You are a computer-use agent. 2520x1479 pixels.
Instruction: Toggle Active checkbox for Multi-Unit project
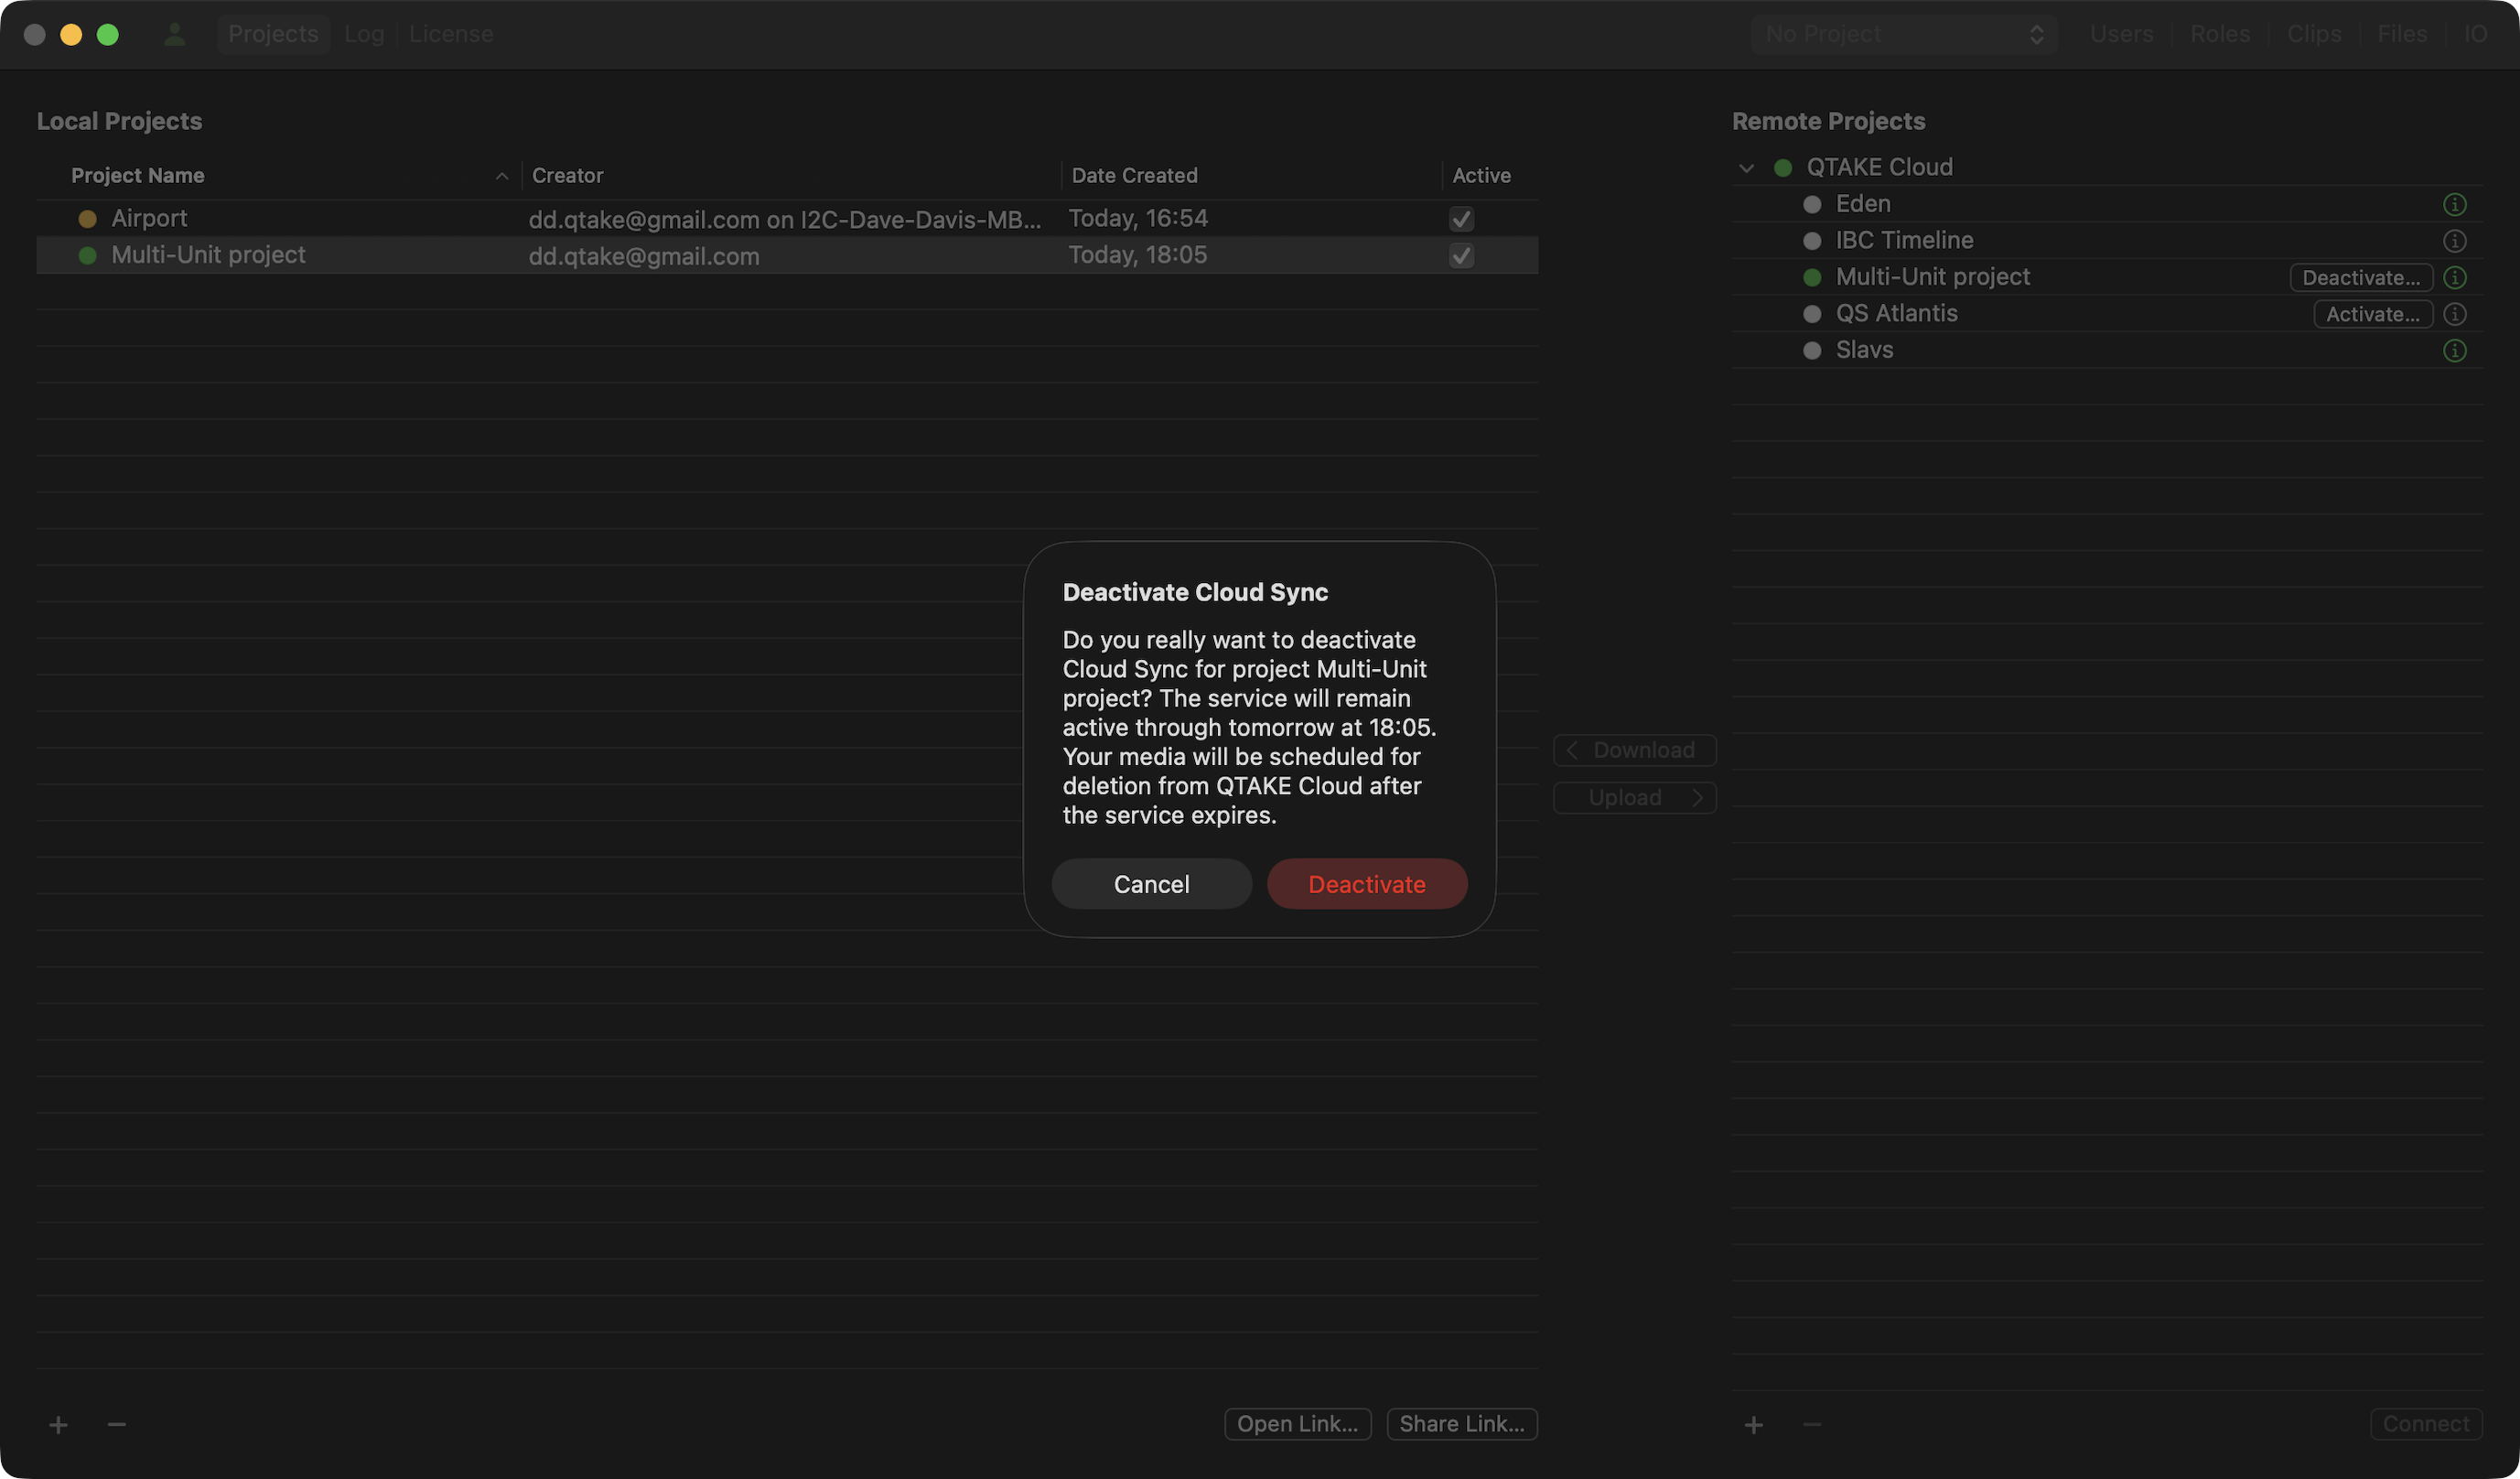pyautogui.click(x=1461, y=256)
